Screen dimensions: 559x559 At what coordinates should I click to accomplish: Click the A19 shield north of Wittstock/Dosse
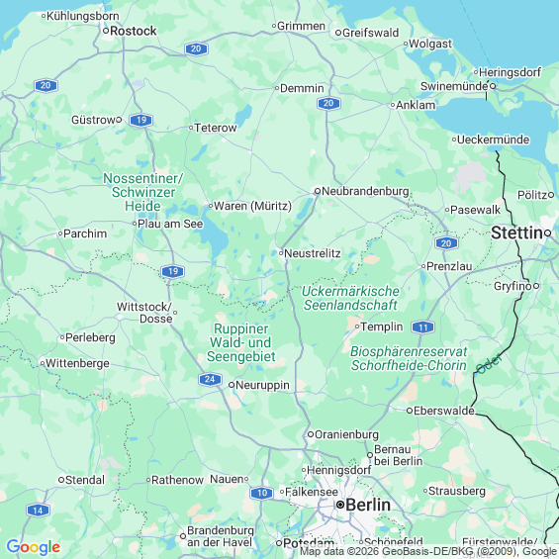[172, 272]
